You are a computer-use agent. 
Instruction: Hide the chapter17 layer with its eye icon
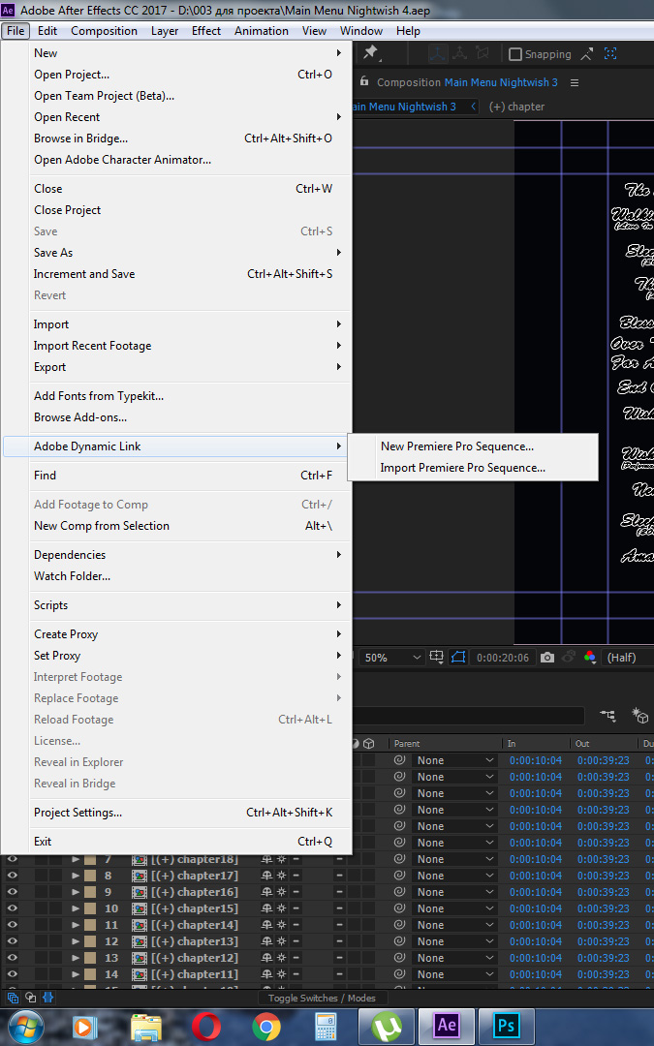[13, 876]
